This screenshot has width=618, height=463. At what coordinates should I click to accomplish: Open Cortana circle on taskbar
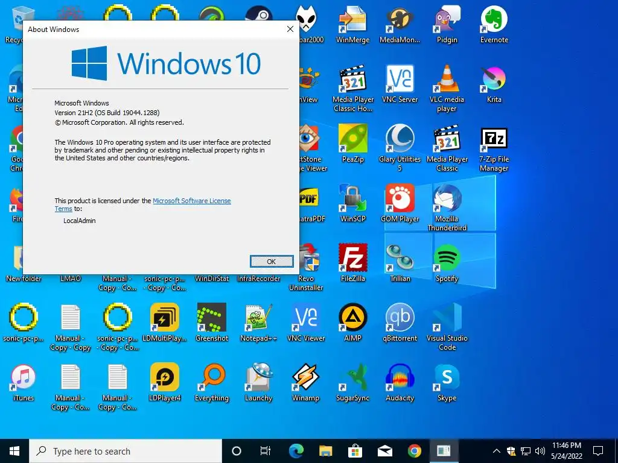point(237,451)
